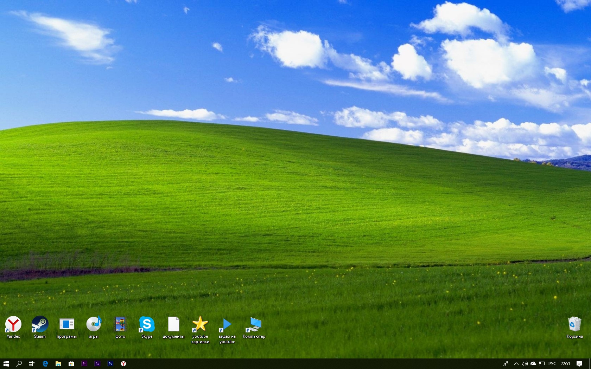Image resolution: width=591 pixels, height=369 pixels.
Task: Open the volume control in the tray
Action: click(525, 364)
